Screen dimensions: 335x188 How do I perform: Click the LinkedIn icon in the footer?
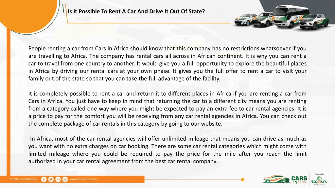pyautogui.click(x=58, y=179)
